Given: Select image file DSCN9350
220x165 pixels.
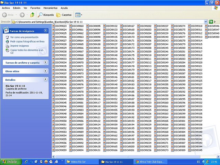Looking at the screenshot, I should coord(212,37).
